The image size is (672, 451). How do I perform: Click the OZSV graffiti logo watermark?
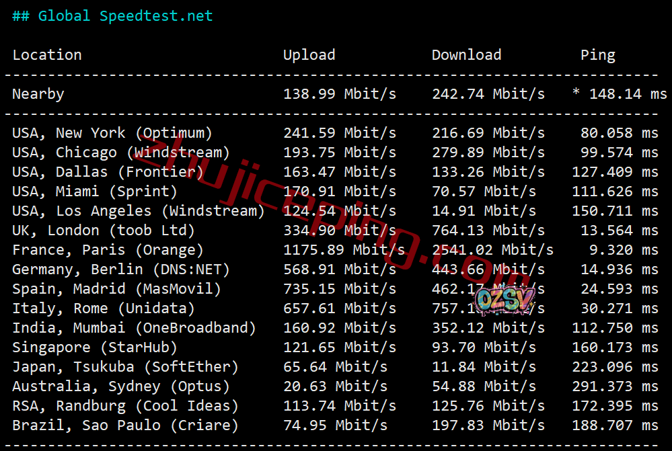point(505,300)
